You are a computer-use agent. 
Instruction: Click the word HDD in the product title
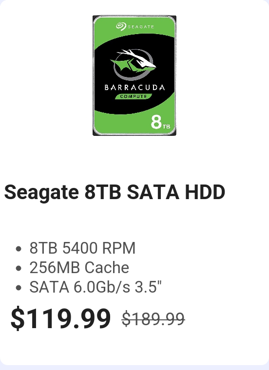(205, 192)
